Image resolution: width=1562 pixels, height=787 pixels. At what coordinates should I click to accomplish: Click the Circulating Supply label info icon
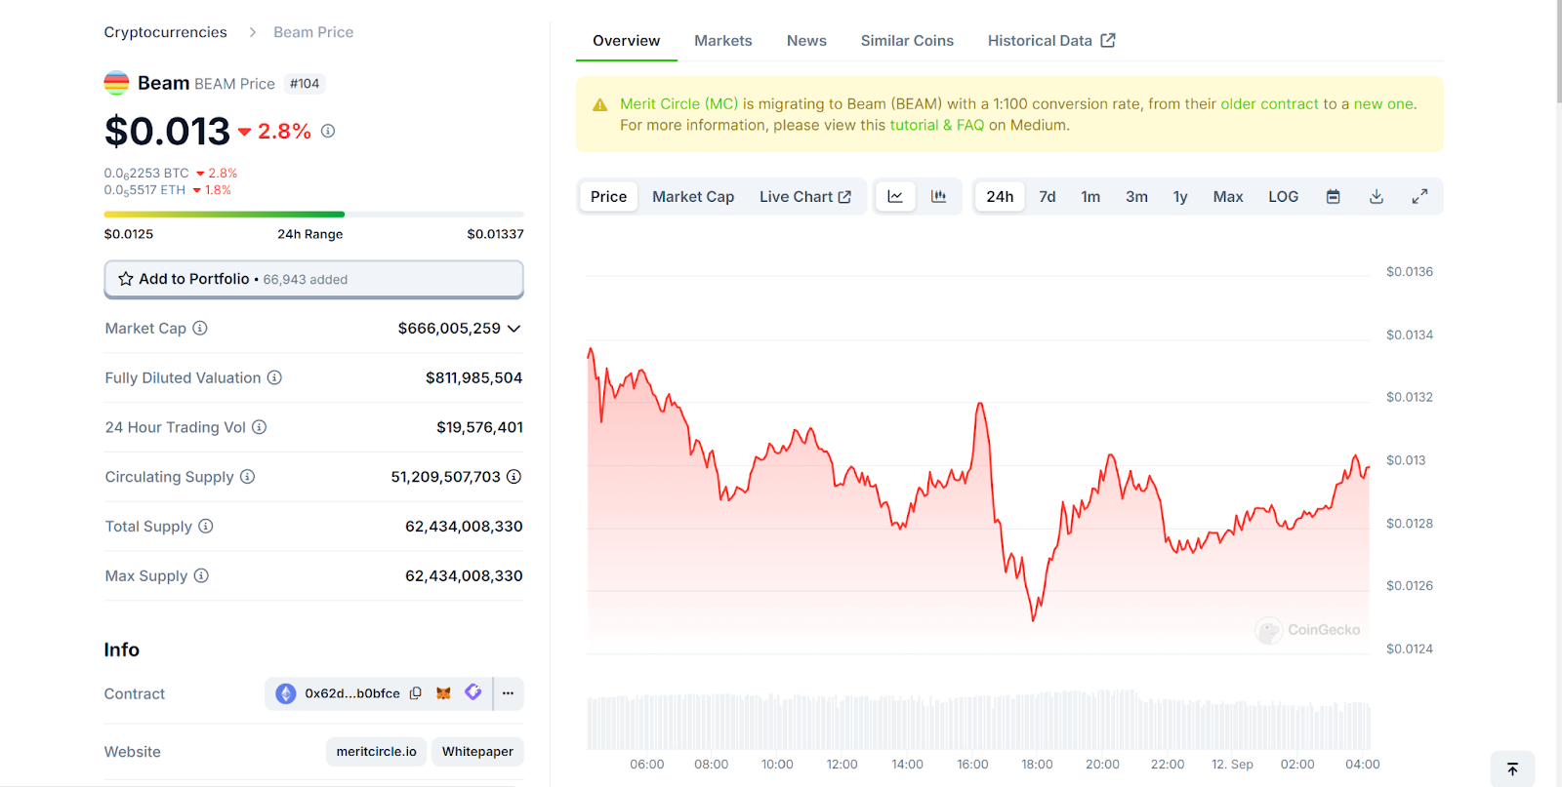248,477
